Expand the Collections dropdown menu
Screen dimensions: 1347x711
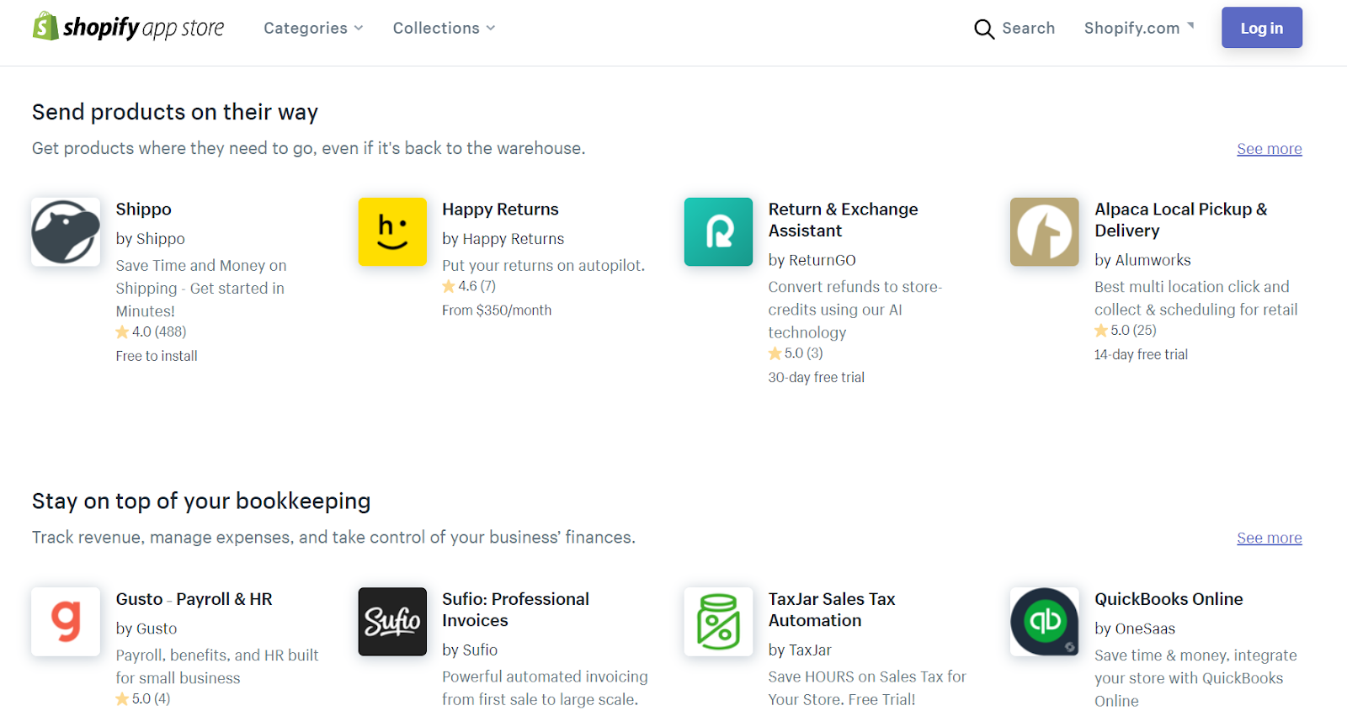click(444, 28)
